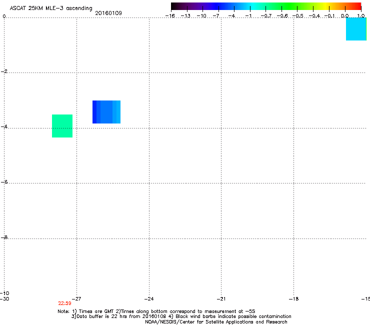Click the red time stamp 22:59
The image size is (370, 325).
coord(64,303)
